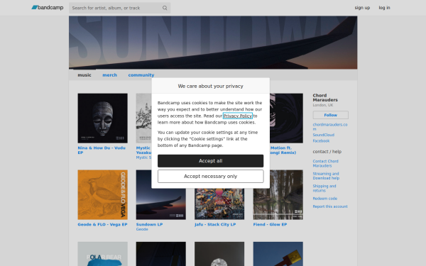The height and width of the screenshot is (266, 426).
Task: Click Fiend - Glow EP title link
Action: pos(270,224)
